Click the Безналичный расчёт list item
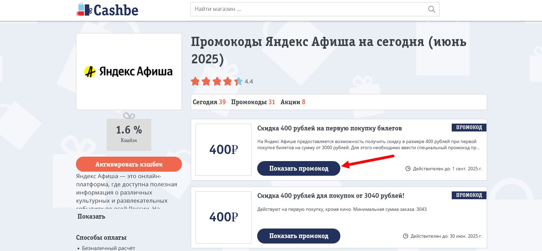Viewport: 542px width, 251px height. point(108,248)
